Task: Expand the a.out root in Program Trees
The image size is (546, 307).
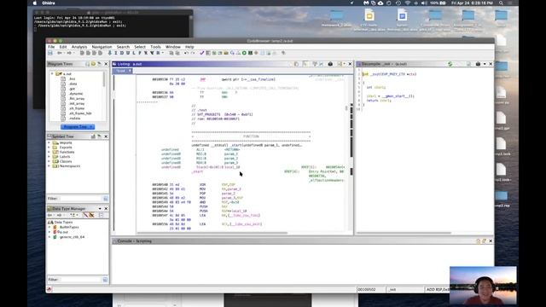Action: pos(52,74)
